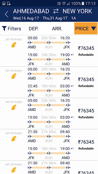Tap Refundable label on fourth result
Image resolution: width=98 pixels, height=174 pixels.
(86, 148)
